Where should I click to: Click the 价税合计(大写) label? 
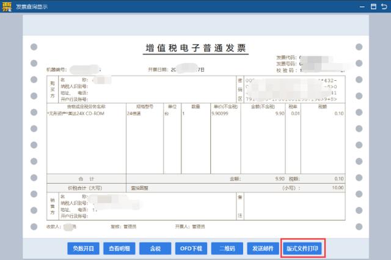tap(85, 188)
